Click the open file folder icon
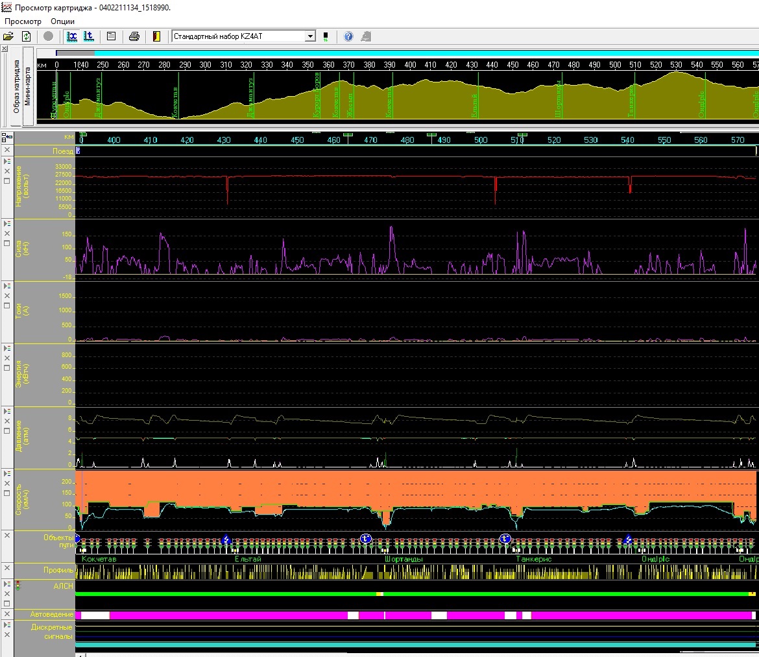Viewport: 759px width, 657px height. click(x=8, y=36)
